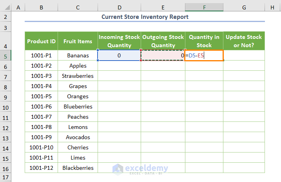Click row 5 header
This screenshot has width=281, height=182.
tap(6, 55)
